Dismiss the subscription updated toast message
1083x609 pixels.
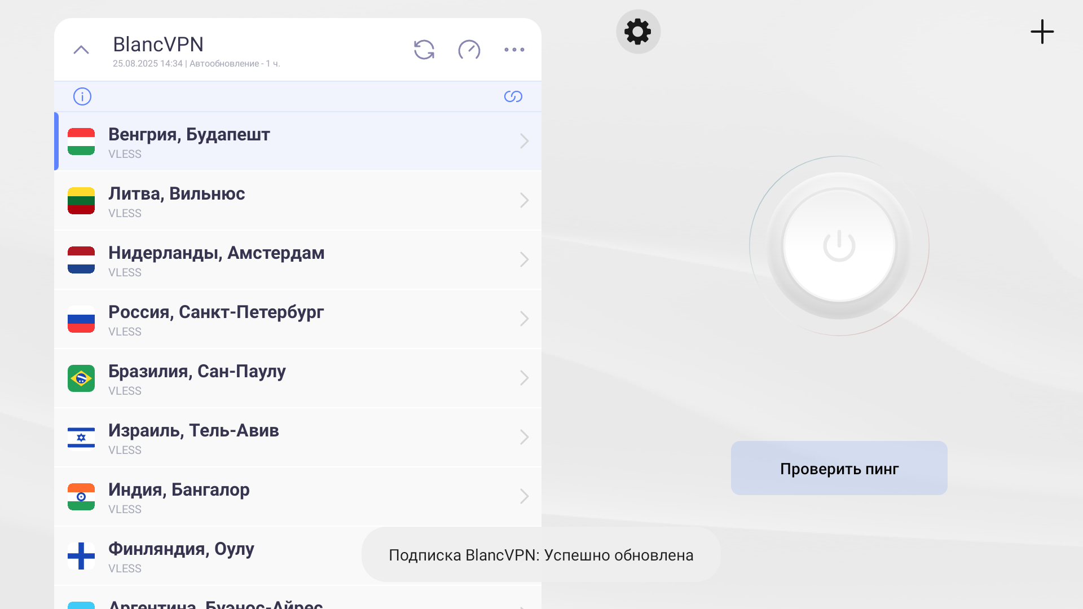click(540, 555)
